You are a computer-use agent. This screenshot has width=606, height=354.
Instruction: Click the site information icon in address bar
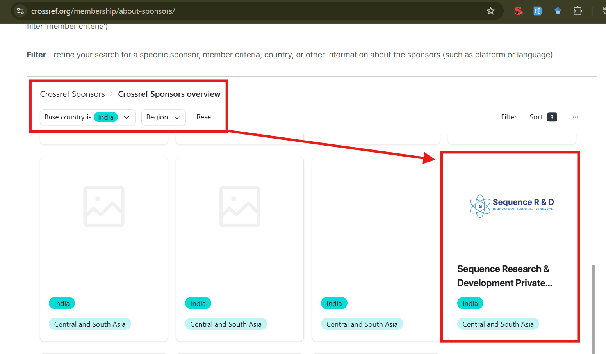coord(20,11)
